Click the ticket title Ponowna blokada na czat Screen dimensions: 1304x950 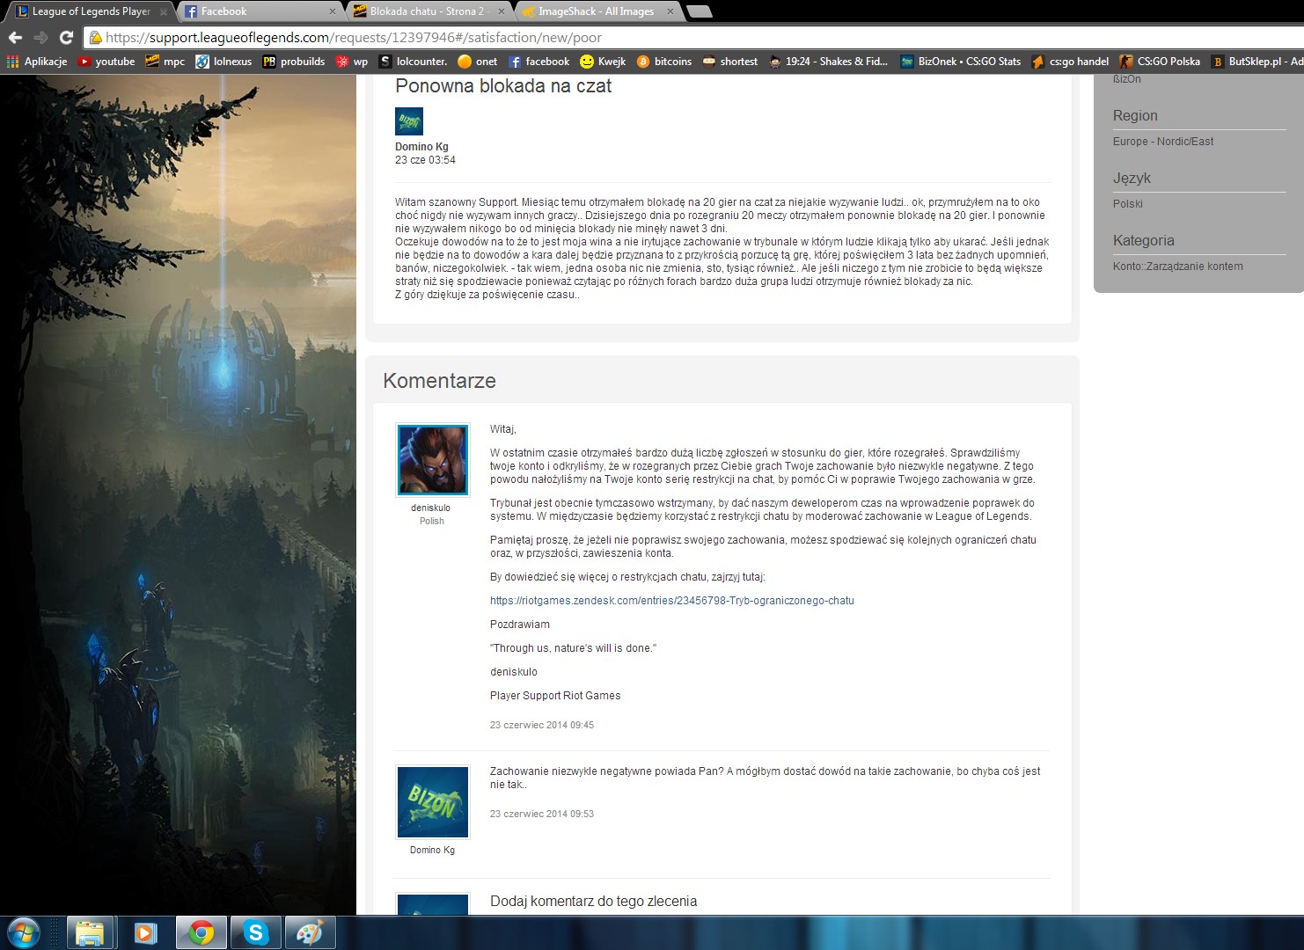pyautogui.click(x=503, y=86)
